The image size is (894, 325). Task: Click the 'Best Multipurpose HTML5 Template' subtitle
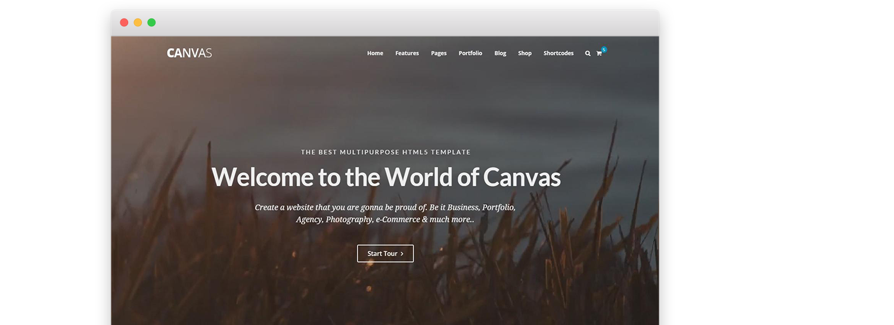tap(386, 152)
